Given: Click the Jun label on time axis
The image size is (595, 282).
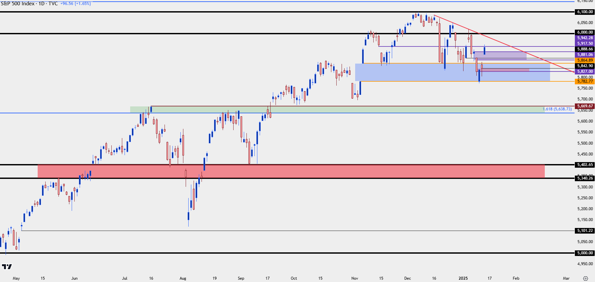Looking at the screenshot, I should 74,278.
